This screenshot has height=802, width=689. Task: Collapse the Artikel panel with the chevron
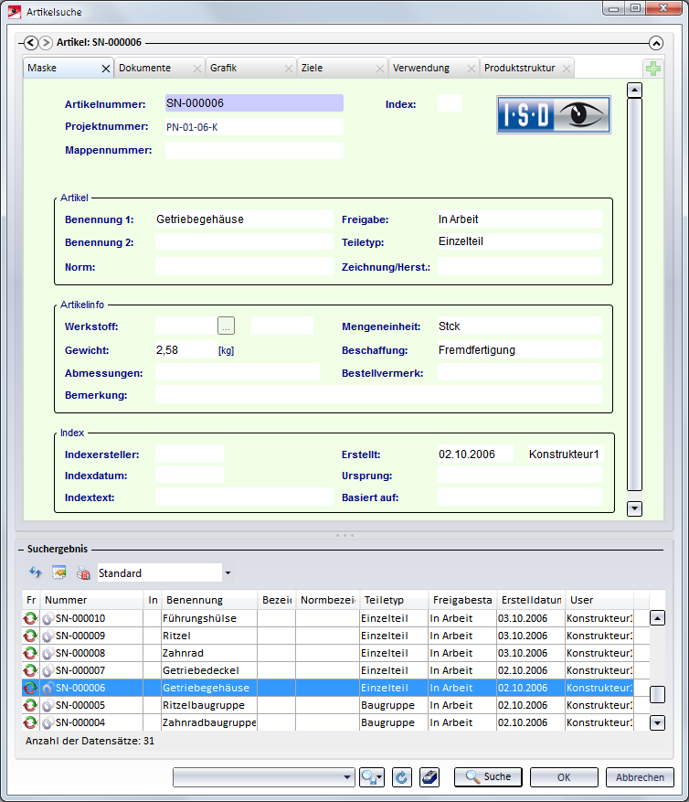click(655, 42)
